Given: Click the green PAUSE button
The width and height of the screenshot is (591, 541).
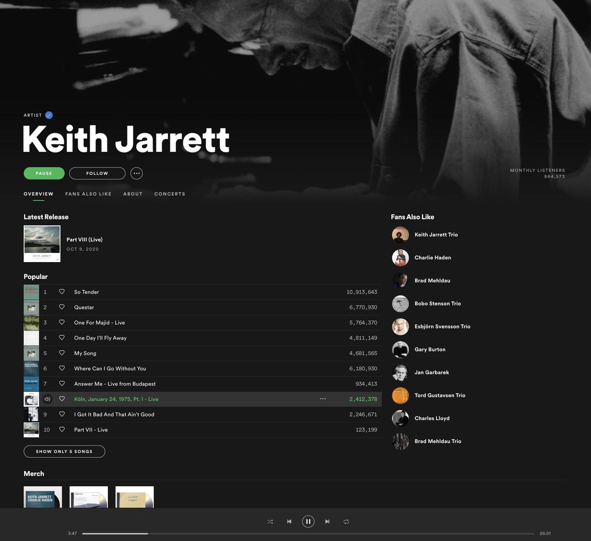Looking at the screenshot, I should [x=44, y=173].
